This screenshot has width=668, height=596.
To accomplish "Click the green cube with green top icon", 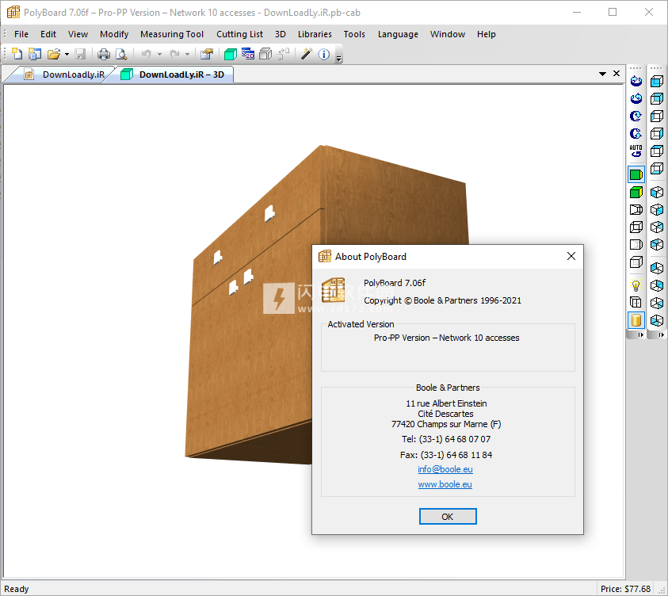I will click(636, 192).
